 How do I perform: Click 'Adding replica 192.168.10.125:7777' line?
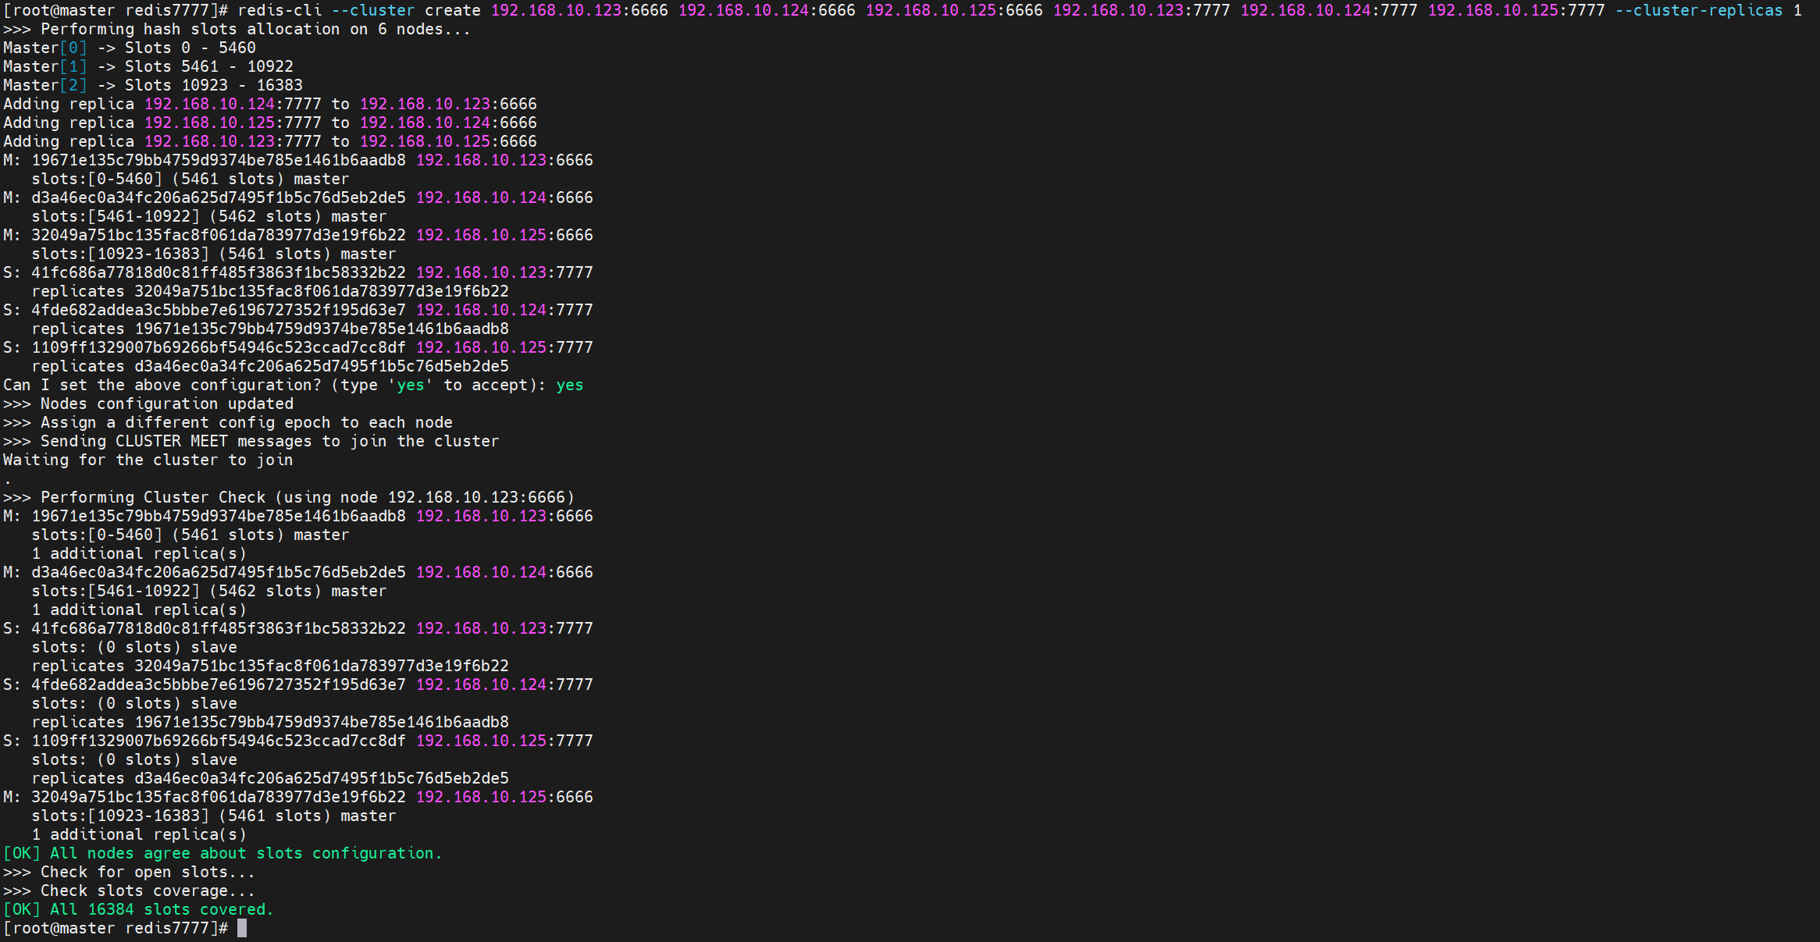click(x=270, y=123)
